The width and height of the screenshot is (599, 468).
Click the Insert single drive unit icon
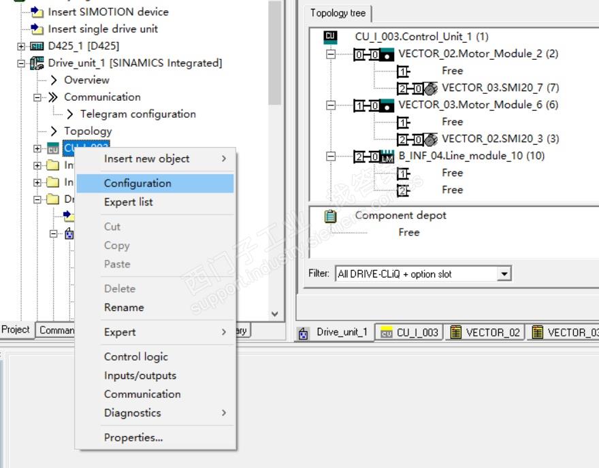point(37,29)
